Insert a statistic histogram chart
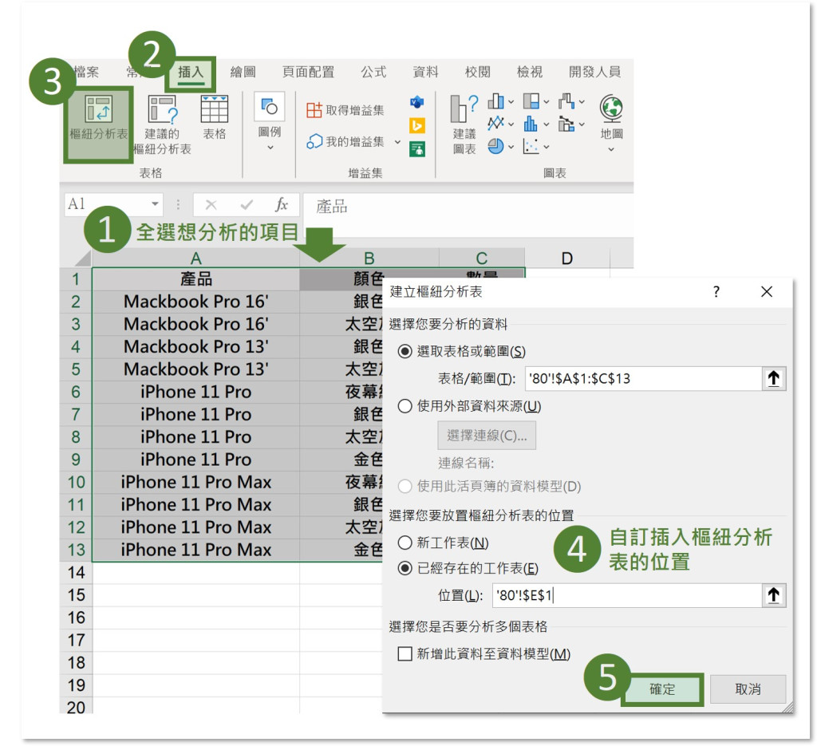The image size is (817, 746). point(531,124)
